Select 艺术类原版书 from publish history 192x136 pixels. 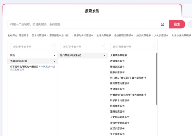(x=39, y=35)
